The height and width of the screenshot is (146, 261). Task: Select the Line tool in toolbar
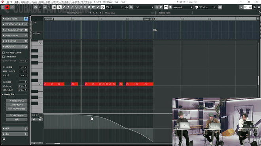pyautogui.click(x=98, y=7)
